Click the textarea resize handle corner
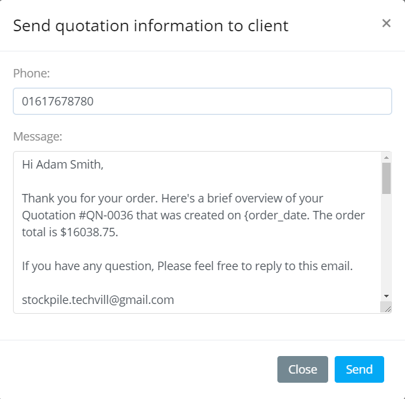 click(x=386, y=308)
